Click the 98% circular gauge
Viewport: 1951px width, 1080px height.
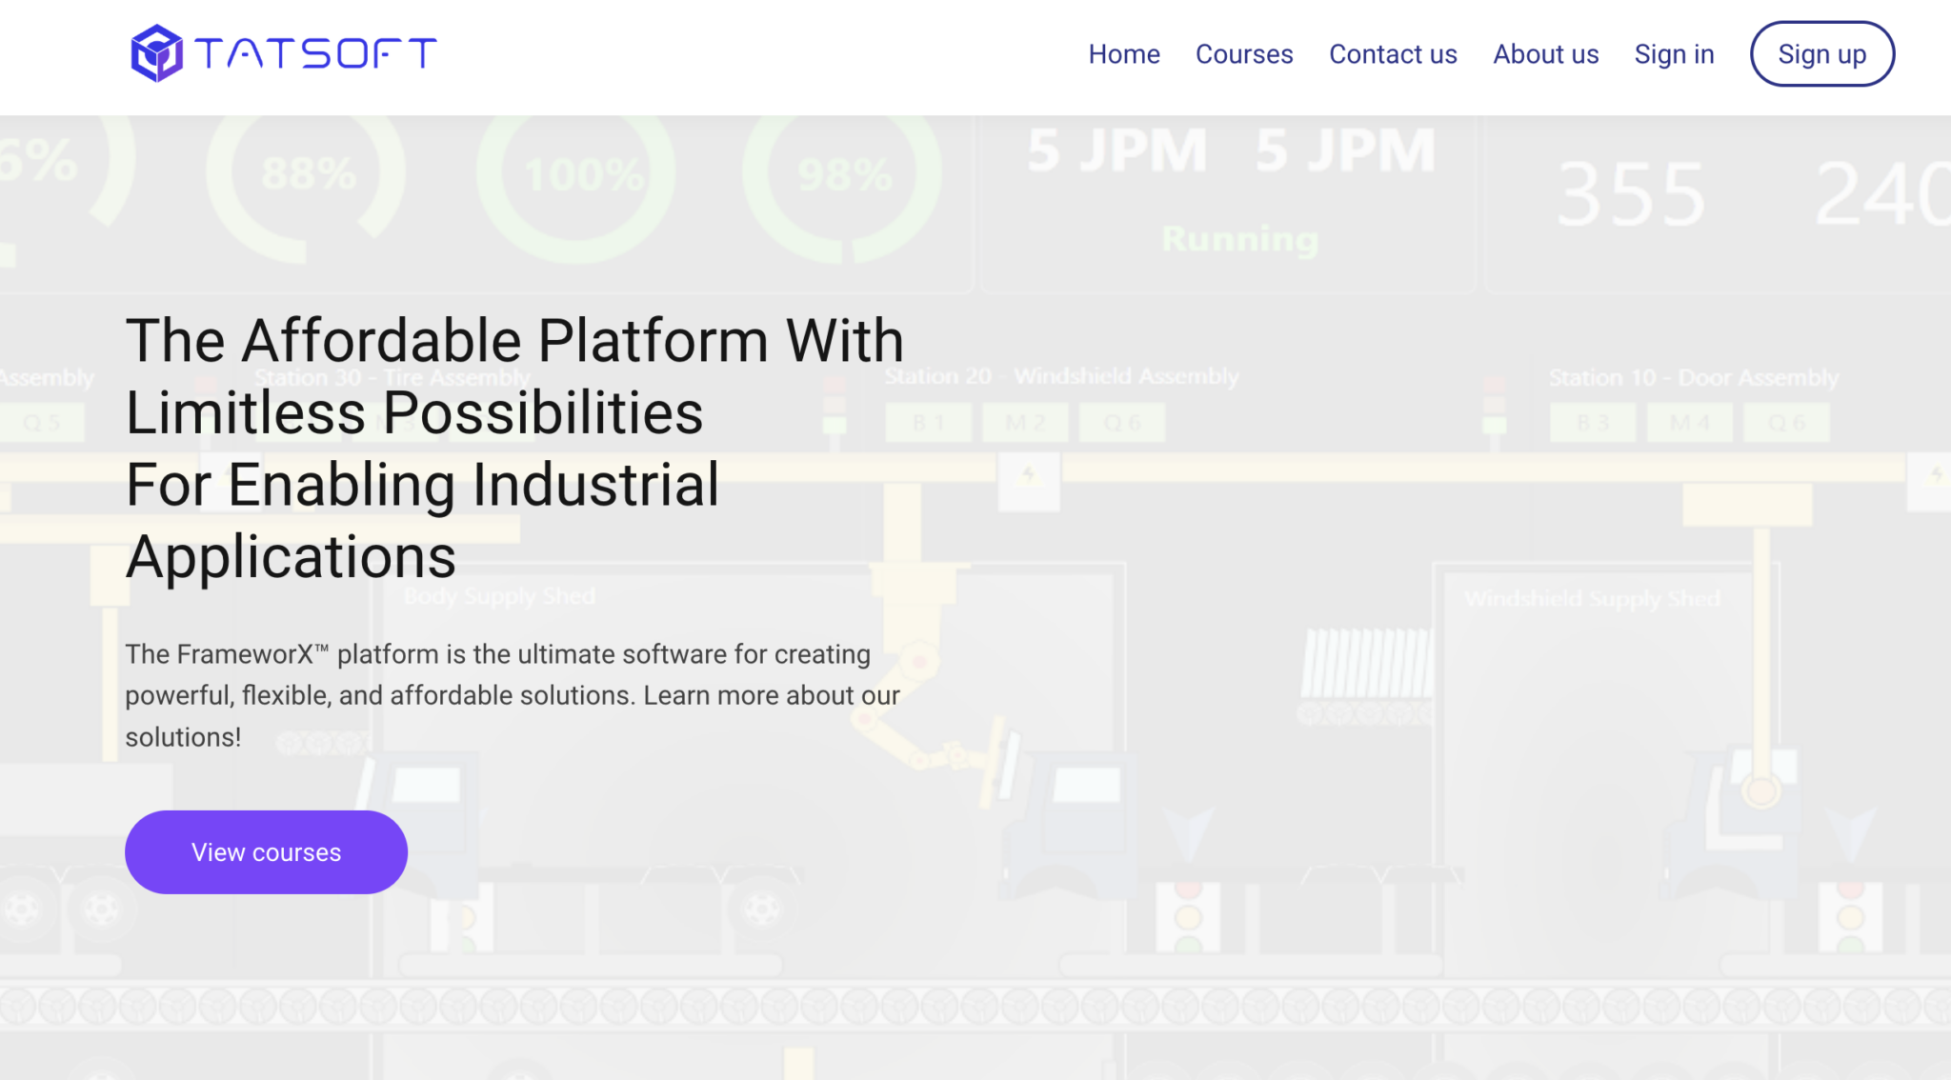842,175
